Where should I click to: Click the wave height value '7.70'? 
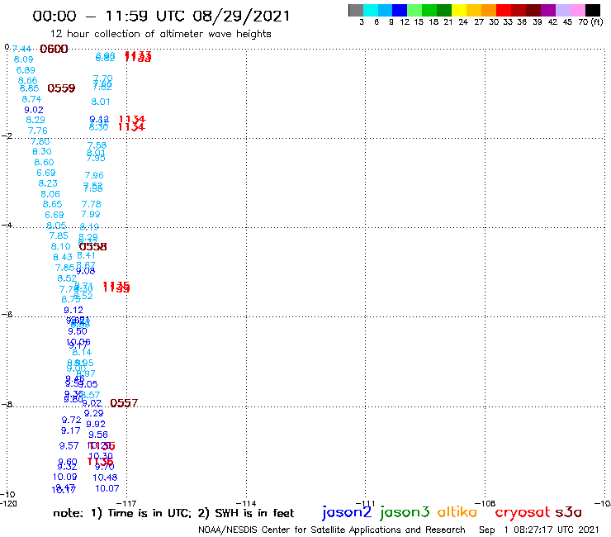(x=103, y=78)
